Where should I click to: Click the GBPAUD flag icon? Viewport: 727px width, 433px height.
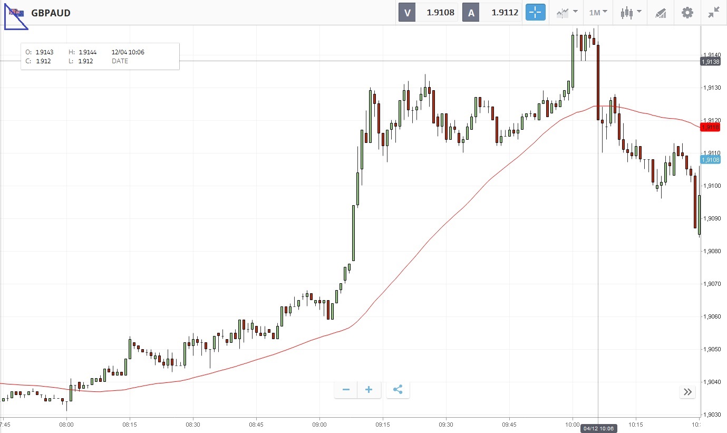[x=16, y=13]
